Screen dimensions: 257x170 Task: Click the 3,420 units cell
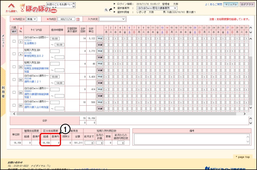(x=92, y=77)
